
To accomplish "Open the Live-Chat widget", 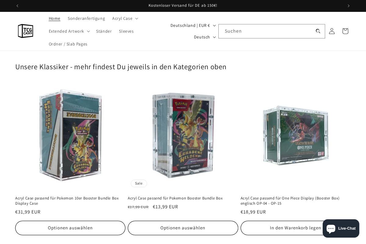I will point(341,228).
